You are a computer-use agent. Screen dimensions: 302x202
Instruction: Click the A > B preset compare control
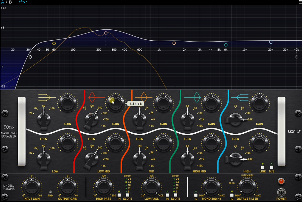coord(7,2)
